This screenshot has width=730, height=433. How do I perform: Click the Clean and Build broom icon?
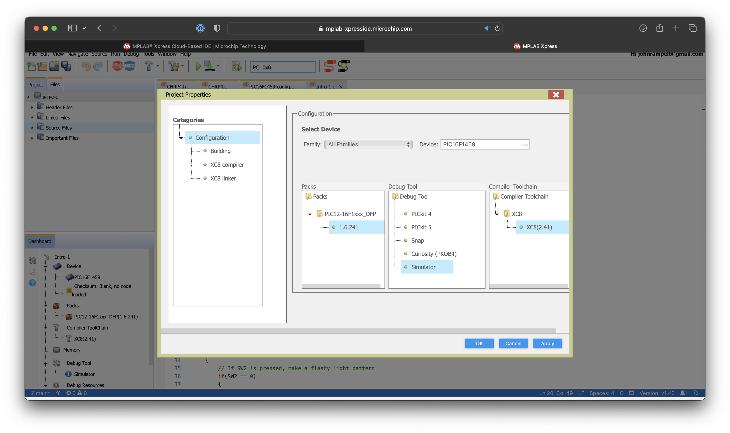tap(174, 66)
